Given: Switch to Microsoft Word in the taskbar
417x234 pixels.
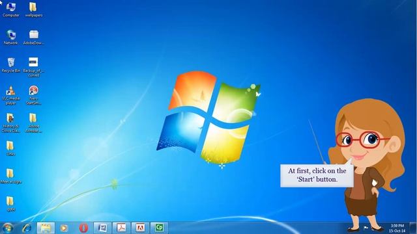Looking at the screenshot, I should tap(103, 228).
